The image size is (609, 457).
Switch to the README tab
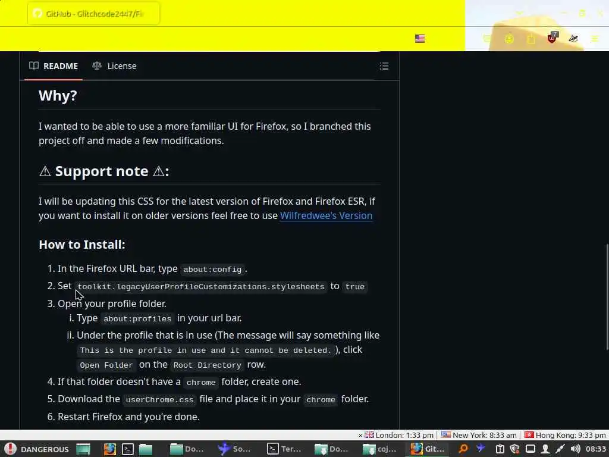point(54,66)
